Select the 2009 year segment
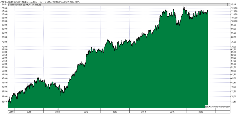The image size is (238, 114). 11,112
